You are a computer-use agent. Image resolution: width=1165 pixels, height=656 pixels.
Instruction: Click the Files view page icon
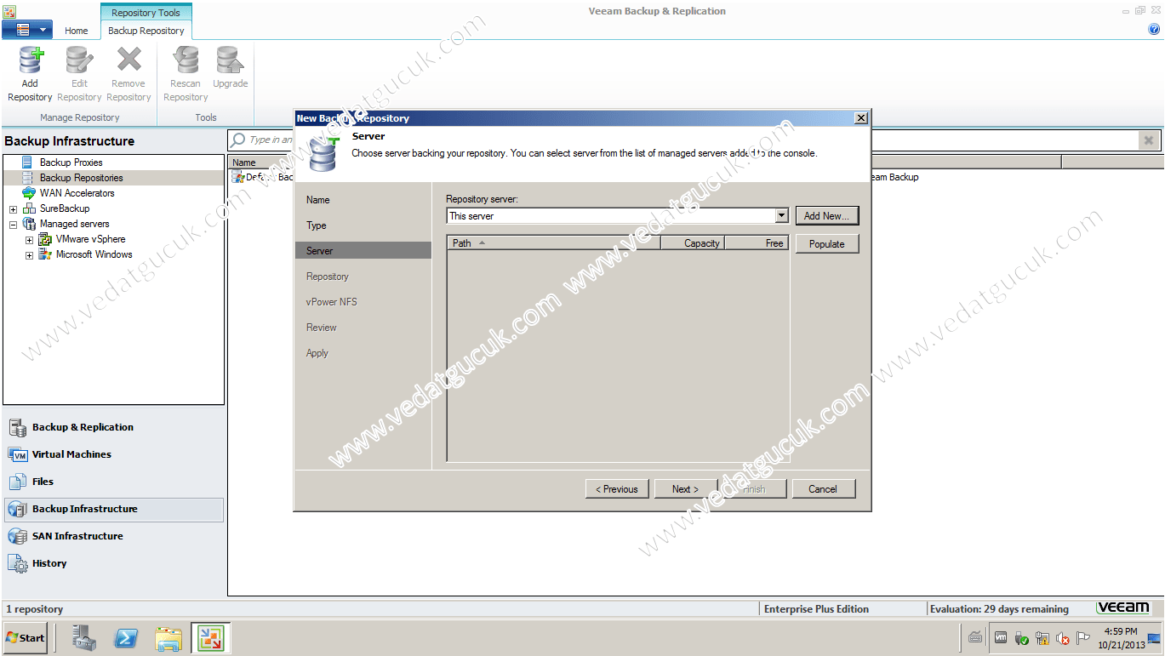(17, 482)
